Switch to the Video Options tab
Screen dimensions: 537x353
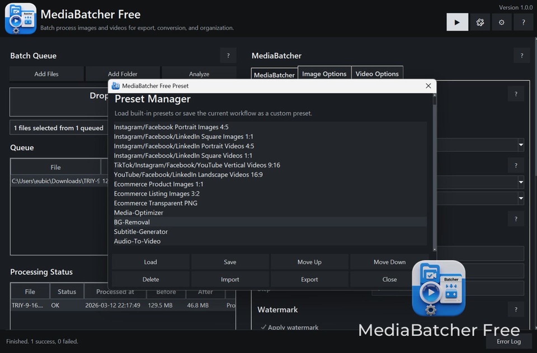377,74
